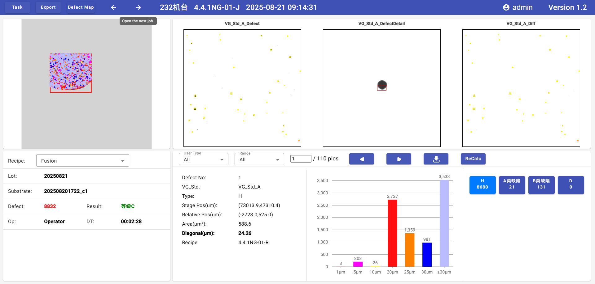595x284 pixels.
Task: Click the picture number input field
Action: point(301,159)
